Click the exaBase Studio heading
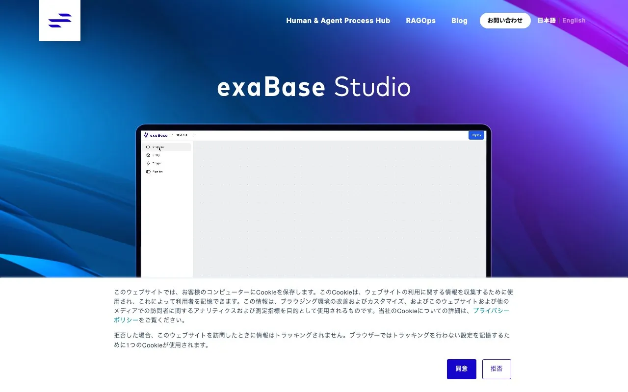The width and height of the screenshot is (628, 392). coord(314,87)
